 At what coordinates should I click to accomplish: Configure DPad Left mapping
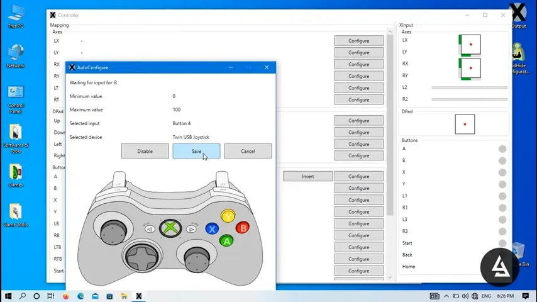358,144
